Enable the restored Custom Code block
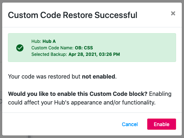This screenshot has height=138, width=184. coord(162,124)
